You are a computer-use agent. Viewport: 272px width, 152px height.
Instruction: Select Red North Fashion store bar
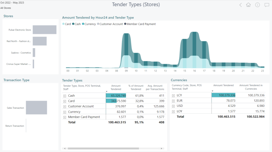(40, 41)
